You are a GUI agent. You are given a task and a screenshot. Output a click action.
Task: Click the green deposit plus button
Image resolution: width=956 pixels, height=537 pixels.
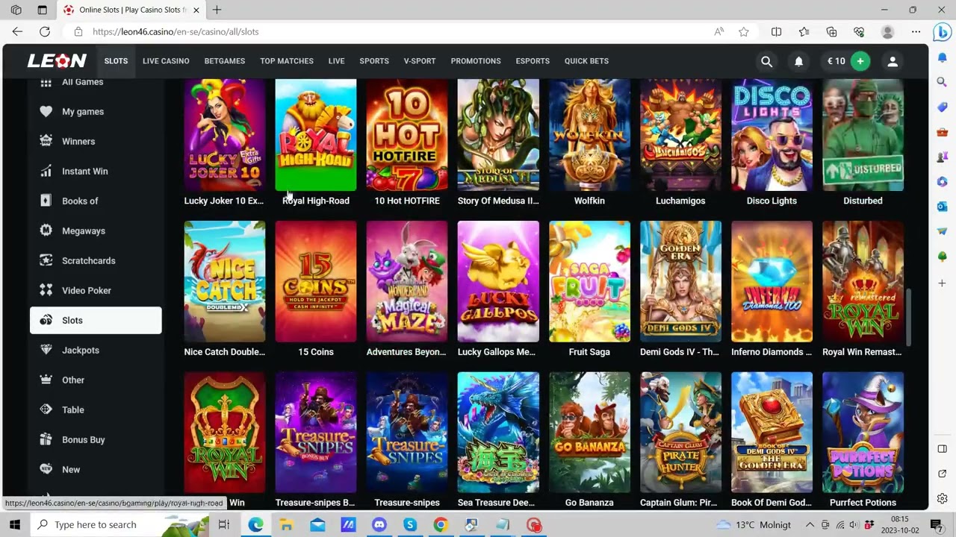pos(860,61)
